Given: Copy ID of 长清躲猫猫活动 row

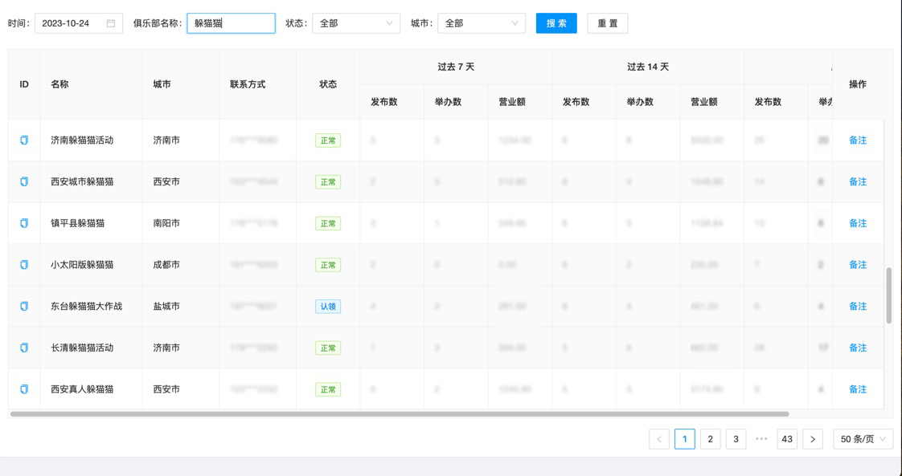Looking at the screenshot, I should (x=24, y=348).
